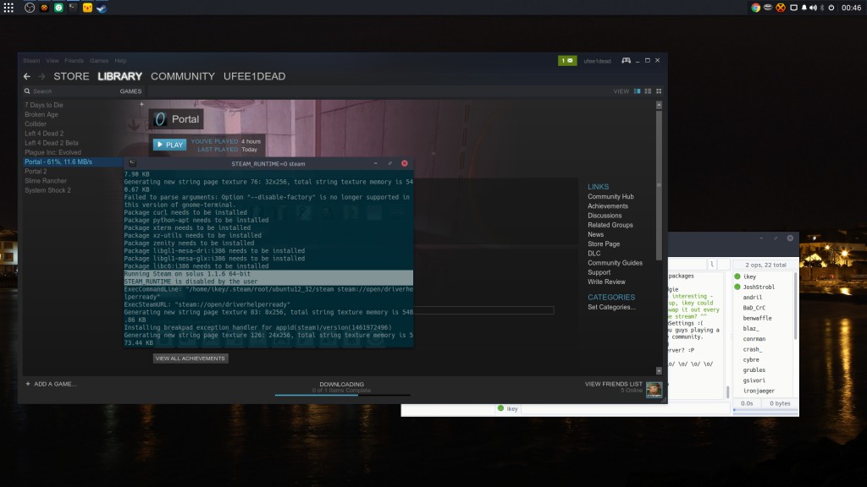Open the ufee1dead account dropdown
867x487 pixels.
[597, 61]
